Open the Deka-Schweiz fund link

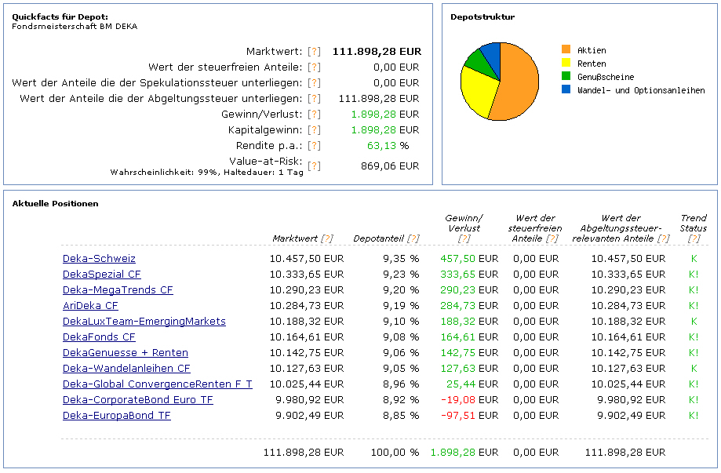99,259
